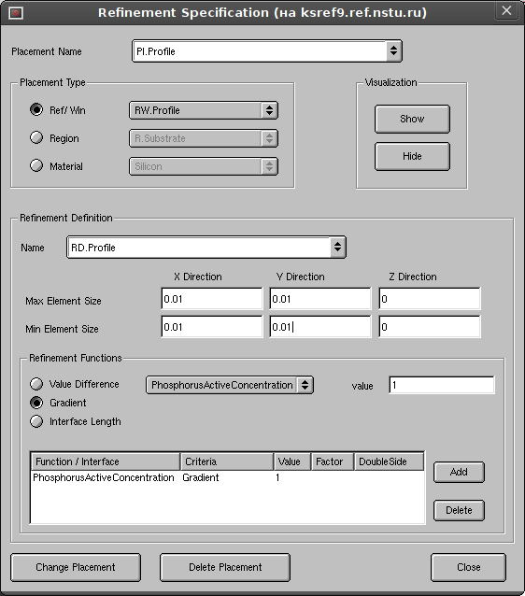Click the Change Placement button
The width and height of the screenshot is (525, 596).
coord(76,567)
